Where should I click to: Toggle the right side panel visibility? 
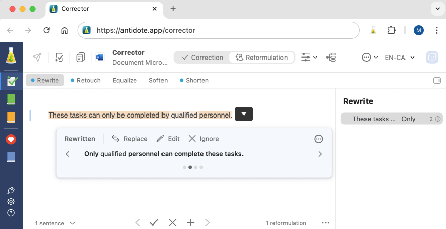437,81
